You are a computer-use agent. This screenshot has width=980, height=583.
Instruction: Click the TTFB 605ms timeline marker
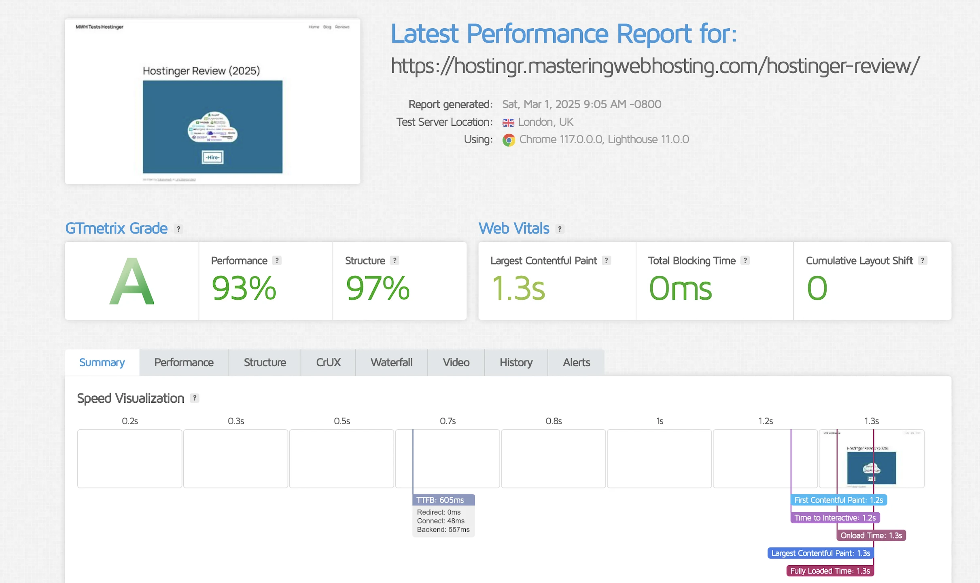(443, 500)
